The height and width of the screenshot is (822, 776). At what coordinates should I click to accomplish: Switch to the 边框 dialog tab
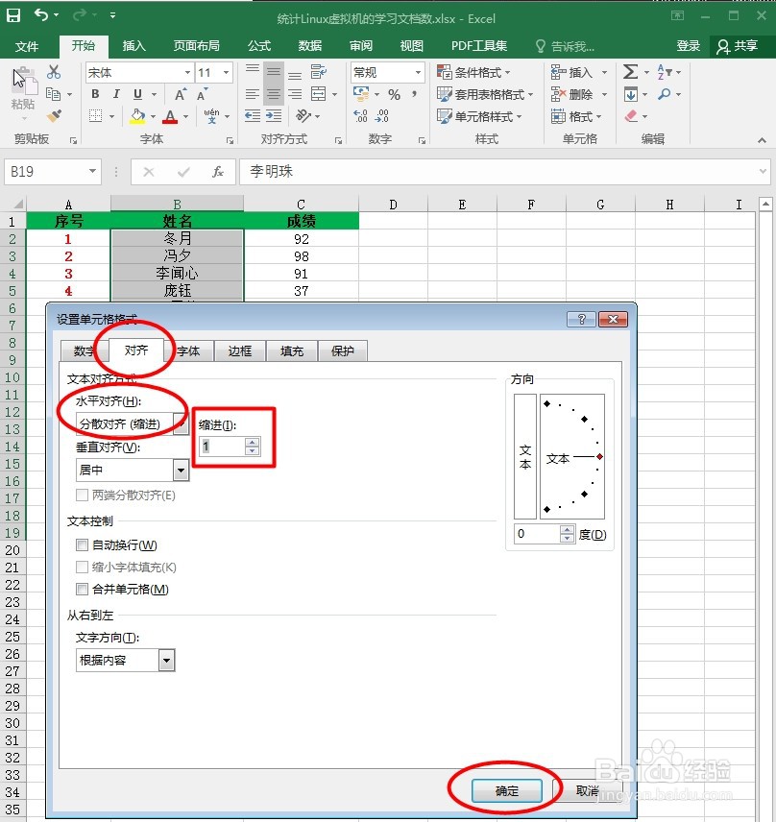(x=239, y=351)
